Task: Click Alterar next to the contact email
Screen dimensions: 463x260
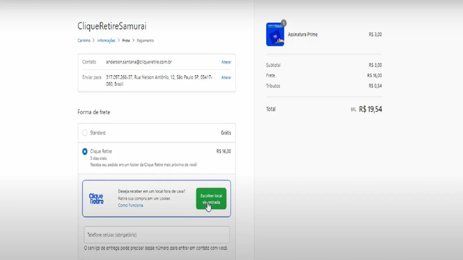Action: pos(226,62)
